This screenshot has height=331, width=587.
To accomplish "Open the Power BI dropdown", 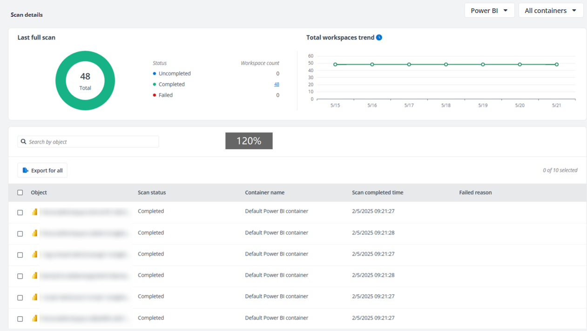I will tap(489, 10).
